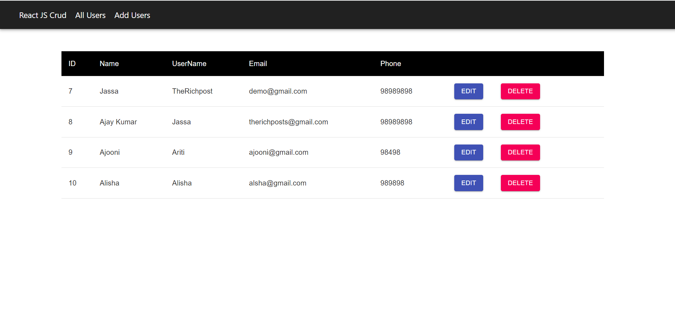Edit the user Alisha
The height and width of the screenshot is (324, 675).
point(468,183)
